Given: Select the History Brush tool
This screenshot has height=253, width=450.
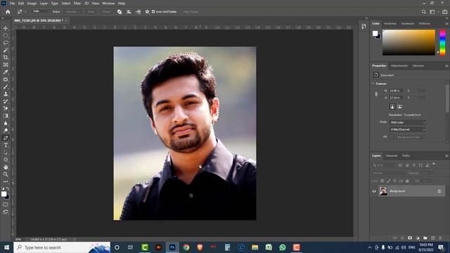Looking at the screenshot, I should (x=6, y=101).
